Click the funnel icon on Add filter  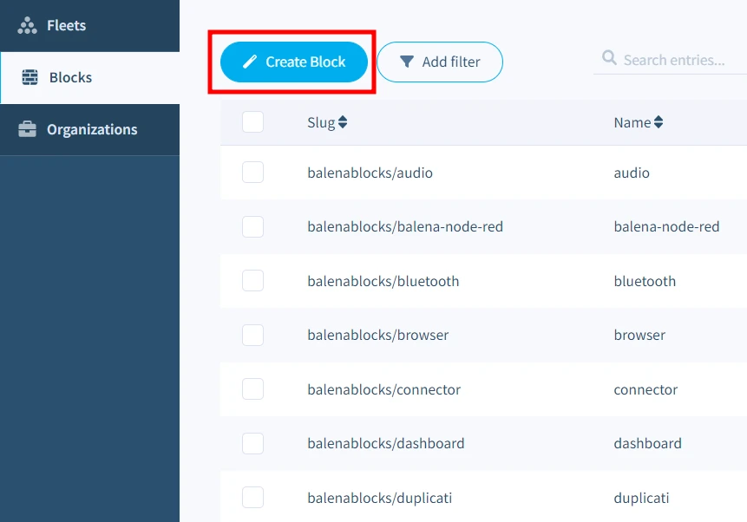click(406, 62)
